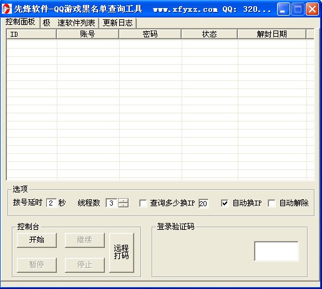Screen dimensions: 322x289
Task: Tick the 自动解除 checkbox
Action: (x=271, y=203)
